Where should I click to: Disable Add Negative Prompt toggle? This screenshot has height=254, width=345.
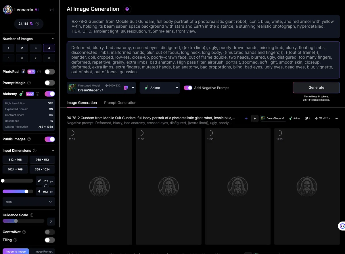(x=188, y=88)
